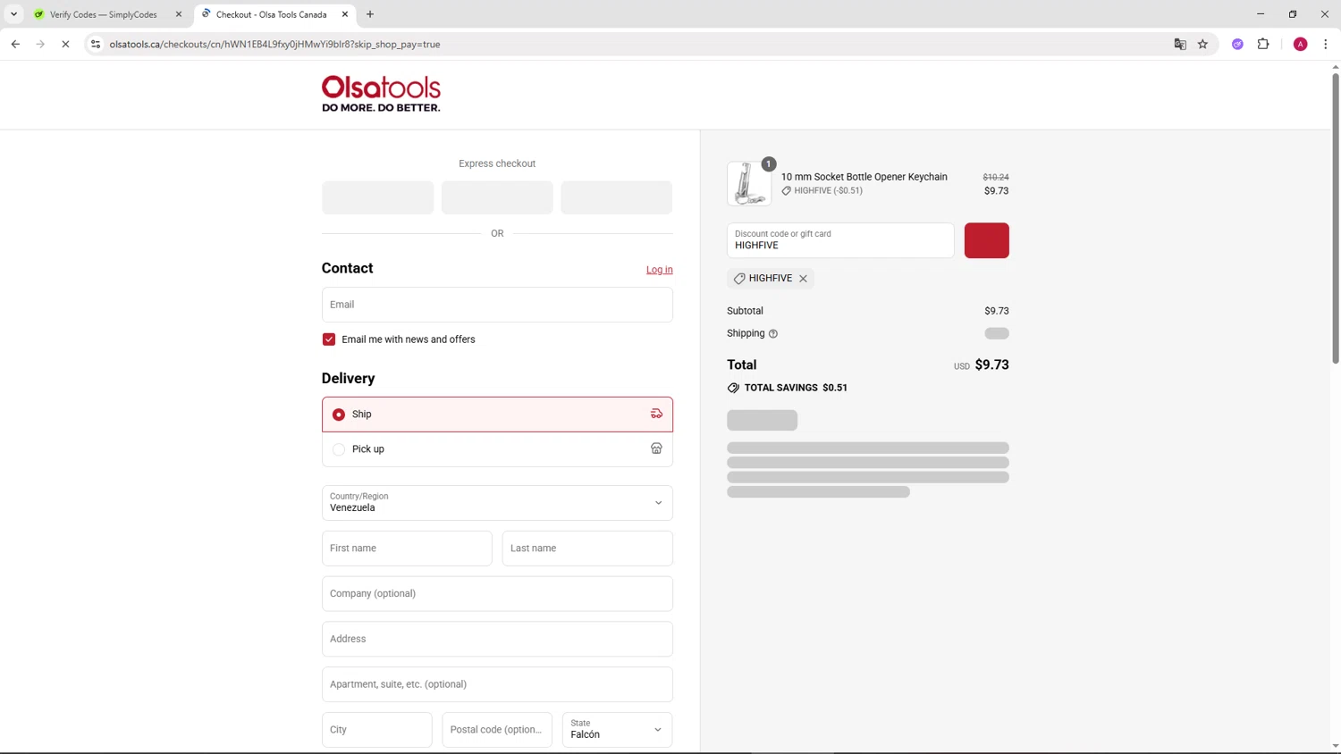The image size is (1341, 754).
Task: Focus the City field
Action: pyautogui.click(x=377, y=730)
